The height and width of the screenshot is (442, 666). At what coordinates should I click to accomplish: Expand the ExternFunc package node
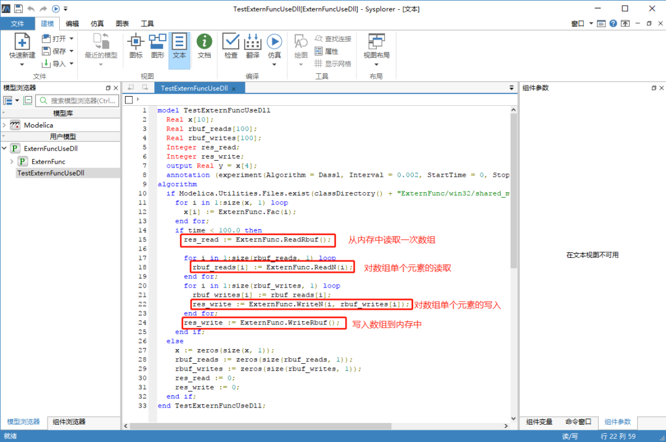[x=12, y=162]
